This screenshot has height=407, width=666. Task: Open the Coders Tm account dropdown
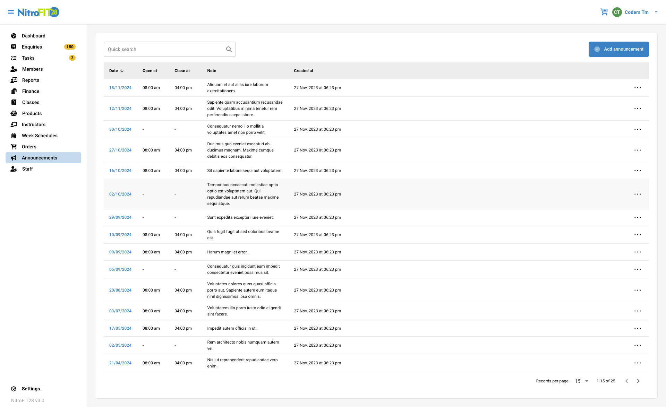point(636,12)
